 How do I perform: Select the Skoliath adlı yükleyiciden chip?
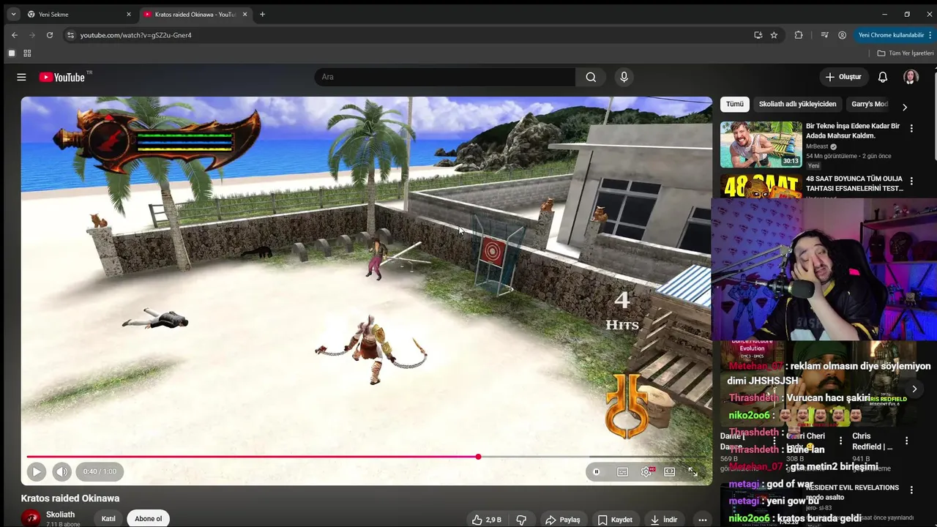pos(797,104)
